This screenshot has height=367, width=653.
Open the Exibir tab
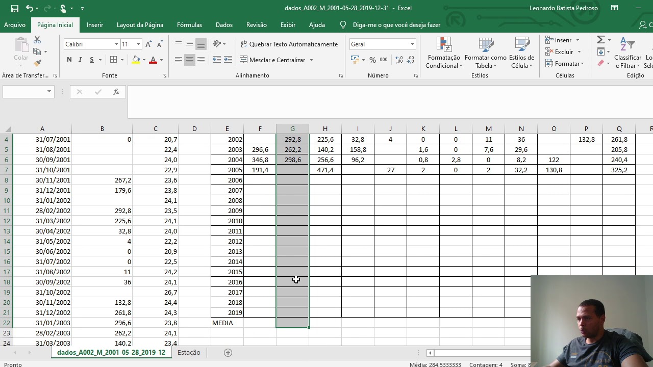(x=288, y=25)
